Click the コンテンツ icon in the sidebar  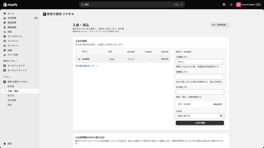5,41
